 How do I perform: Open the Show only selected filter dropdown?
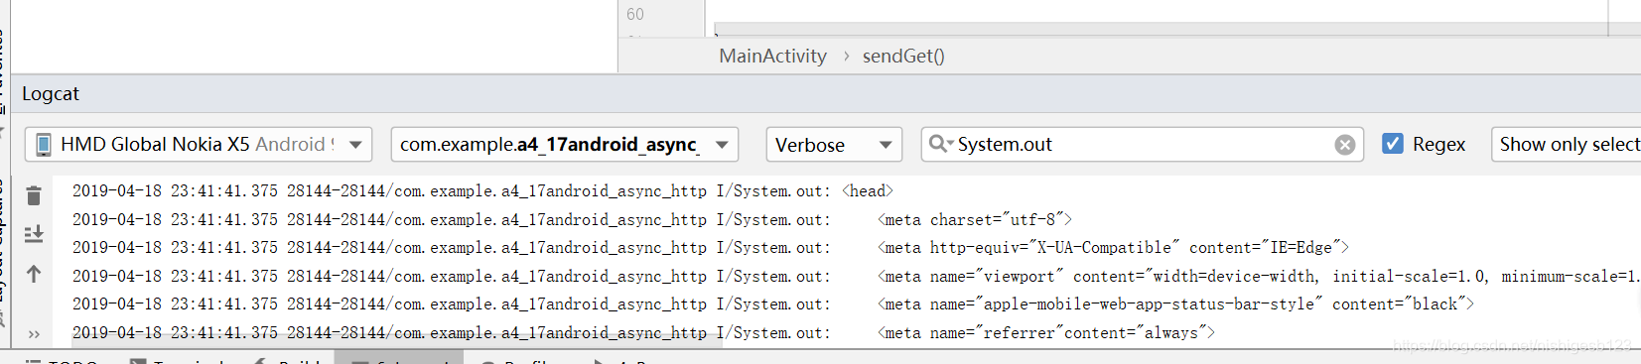1566,144
